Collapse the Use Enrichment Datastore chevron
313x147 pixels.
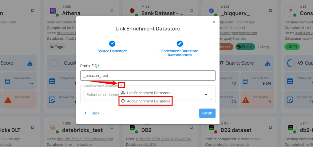click(121, 85)
